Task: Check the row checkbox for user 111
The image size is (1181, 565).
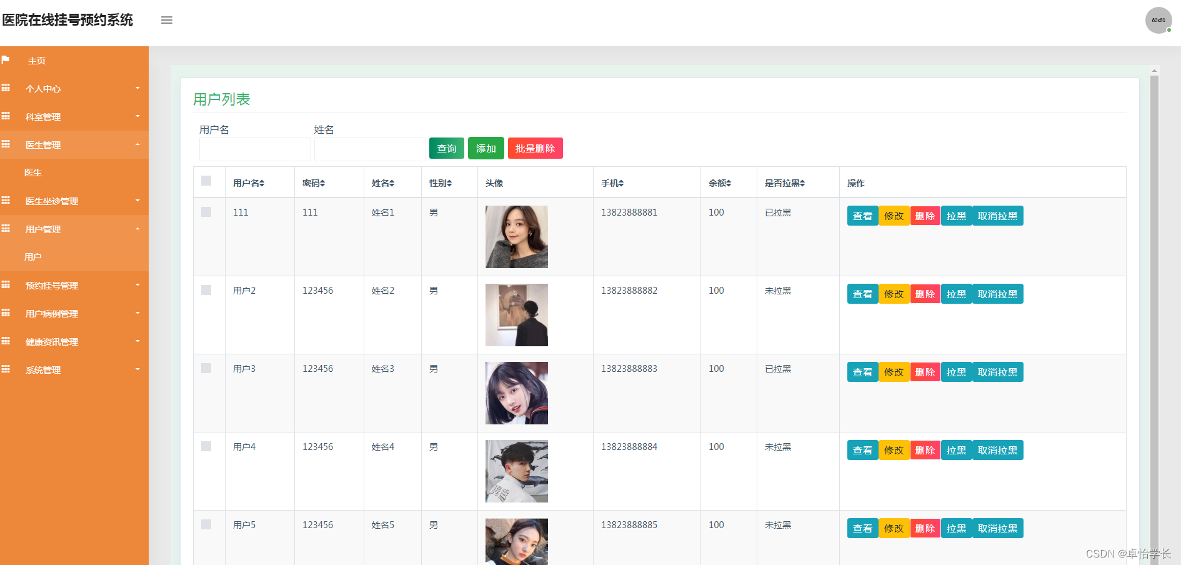Action: 206,212
